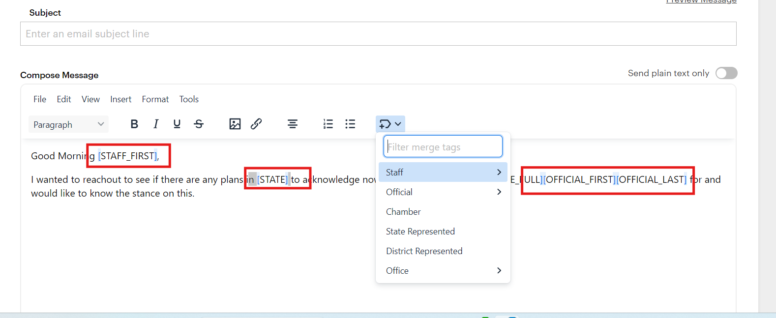
Task: Change text alignment
Action: point(293,124)
